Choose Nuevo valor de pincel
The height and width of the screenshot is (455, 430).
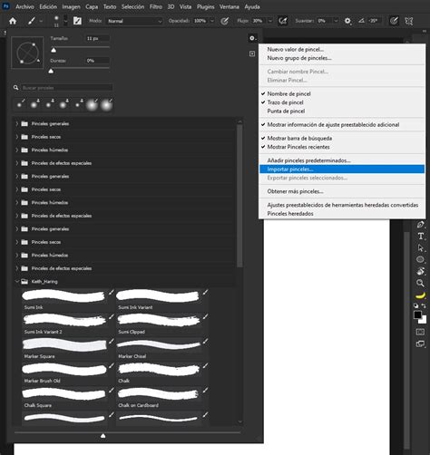pos(342,49)
